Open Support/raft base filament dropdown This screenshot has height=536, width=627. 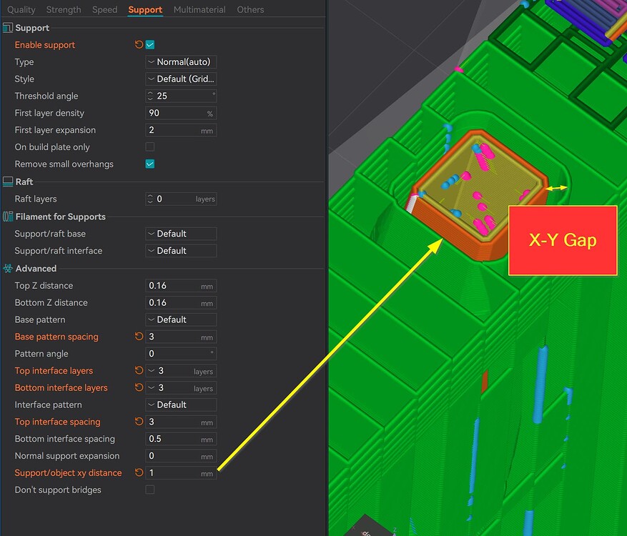point(181,234)
